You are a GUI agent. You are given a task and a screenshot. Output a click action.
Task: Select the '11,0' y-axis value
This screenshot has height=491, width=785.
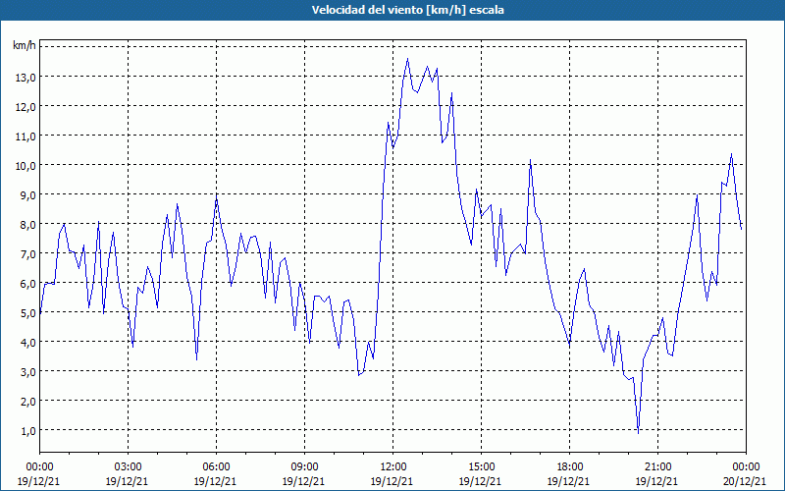(x=26, y=136)
